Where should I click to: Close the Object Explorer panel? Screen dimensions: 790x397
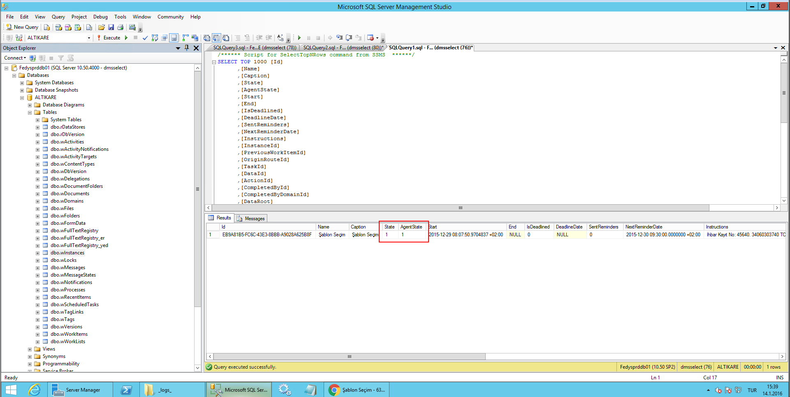tap(196, 48)
